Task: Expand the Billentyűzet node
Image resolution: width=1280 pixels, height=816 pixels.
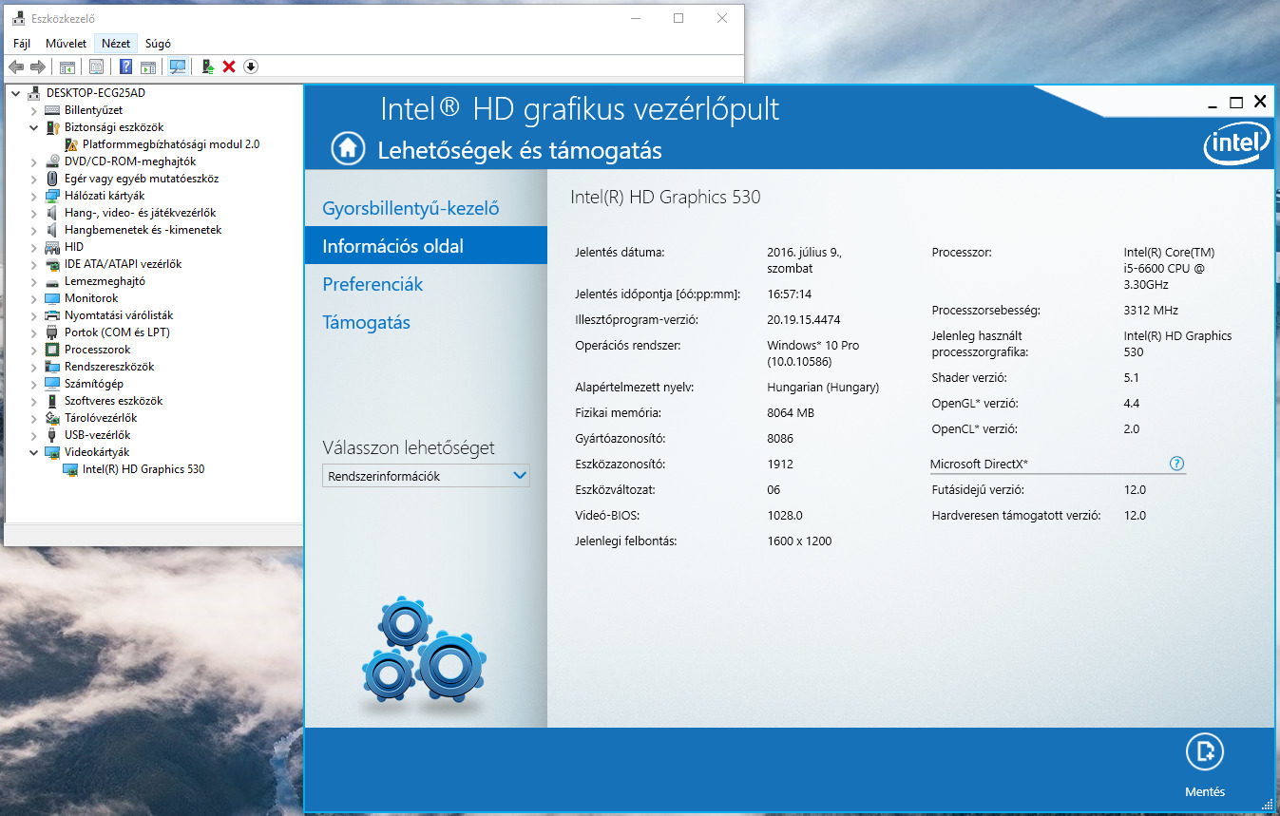Action: (x=34, y=110)
